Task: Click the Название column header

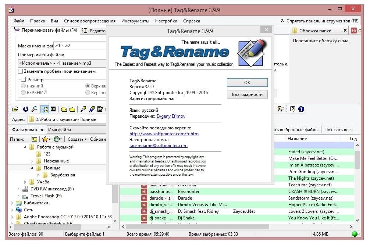Action: (x=297, y=139)
